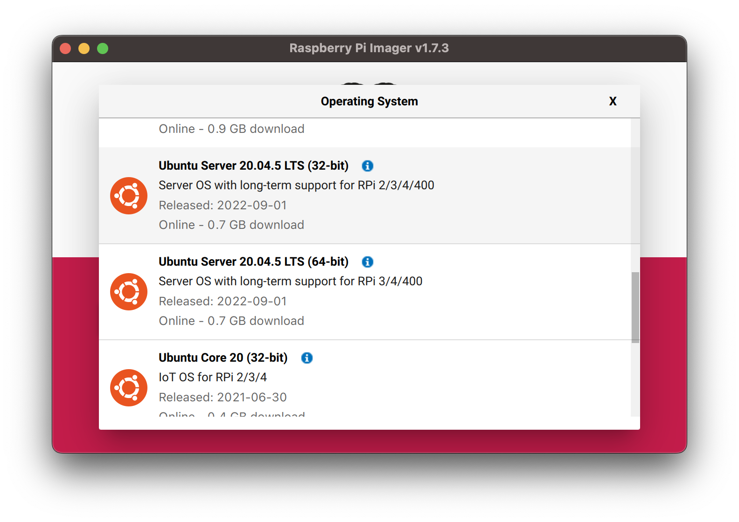Choose Ubuntu Core 20 (32-bit) title
Screen dimensions: 739x522
[223, 357]
